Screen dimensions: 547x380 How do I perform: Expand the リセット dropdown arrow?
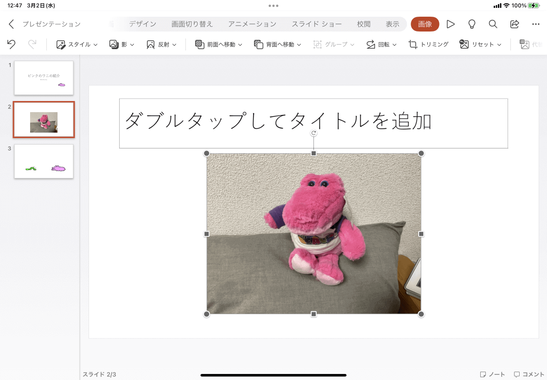499,45
